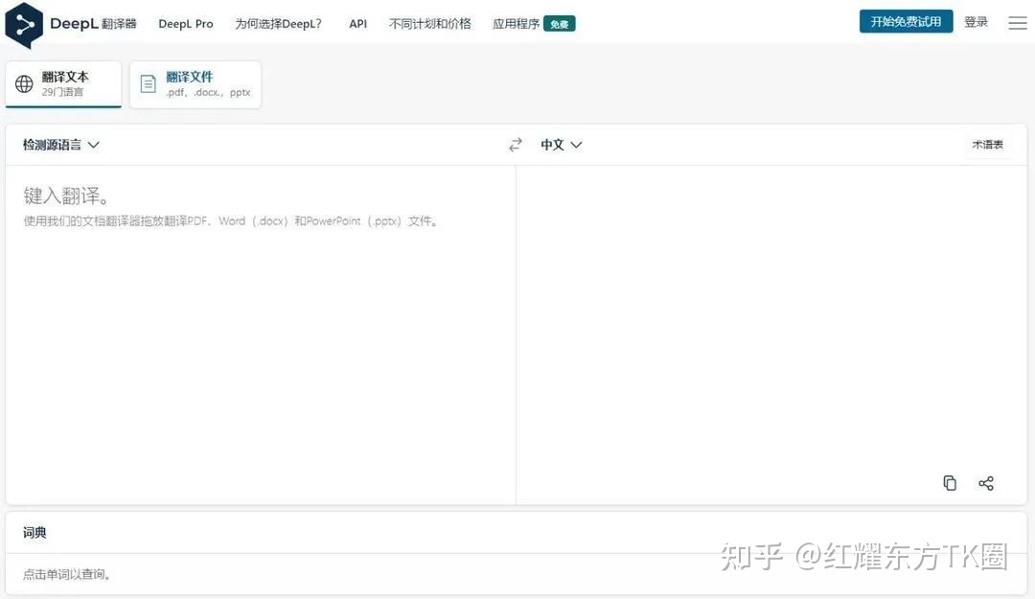The image size is (1035, 599).
Task: Click the globe icon for text translation
Action: pos(24,84)
